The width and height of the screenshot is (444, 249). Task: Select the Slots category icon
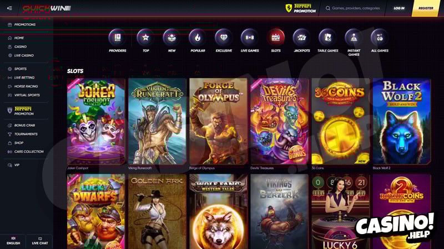coord(276,38)
